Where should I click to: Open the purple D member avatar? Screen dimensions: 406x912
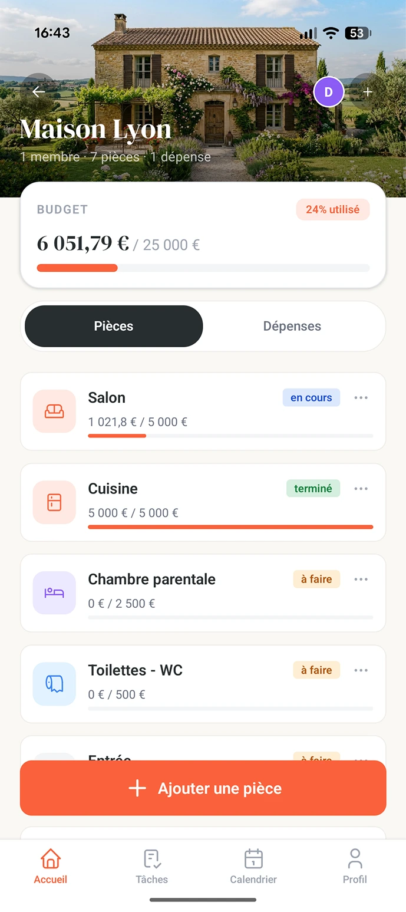(x=329, y=92)
